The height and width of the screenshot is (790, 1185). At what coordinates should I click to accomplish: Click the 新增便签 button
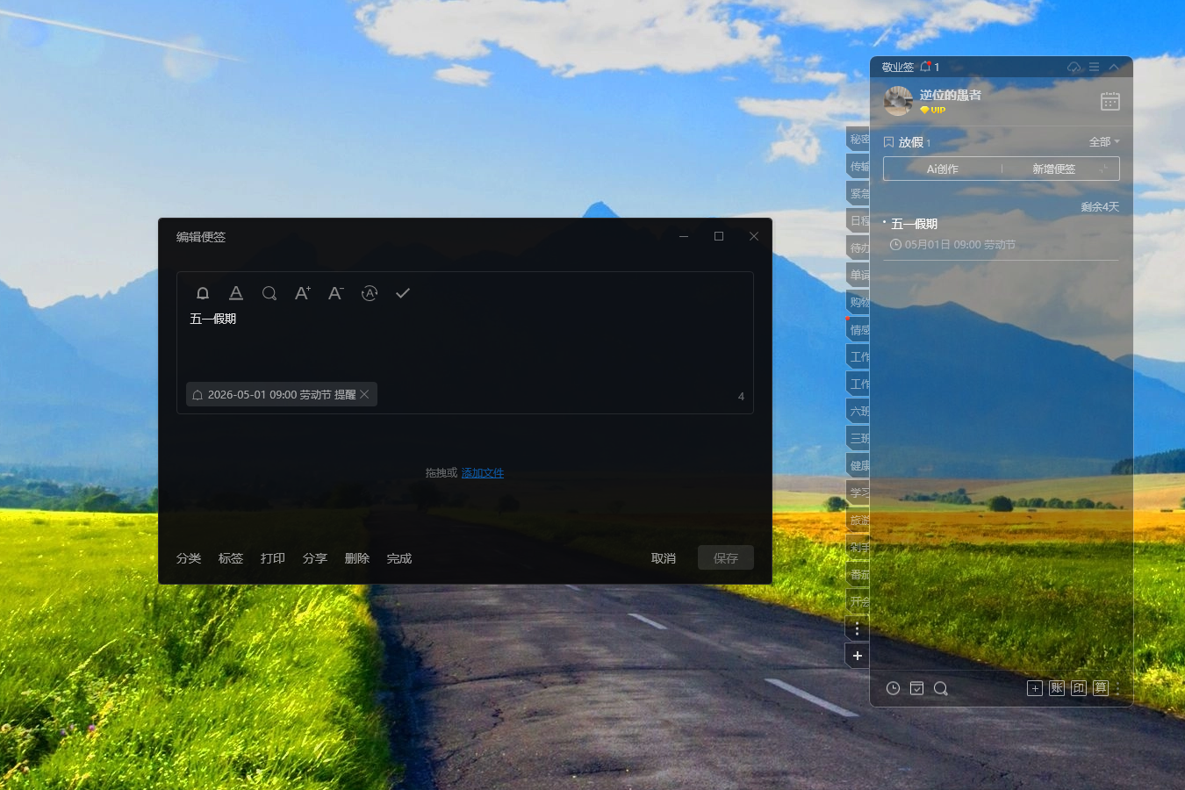click(x=1053, y=169)
